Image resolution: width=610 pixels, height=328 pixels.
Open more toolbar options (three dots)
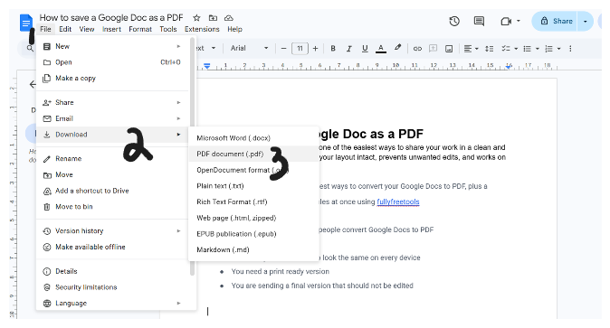coord(570,49)
